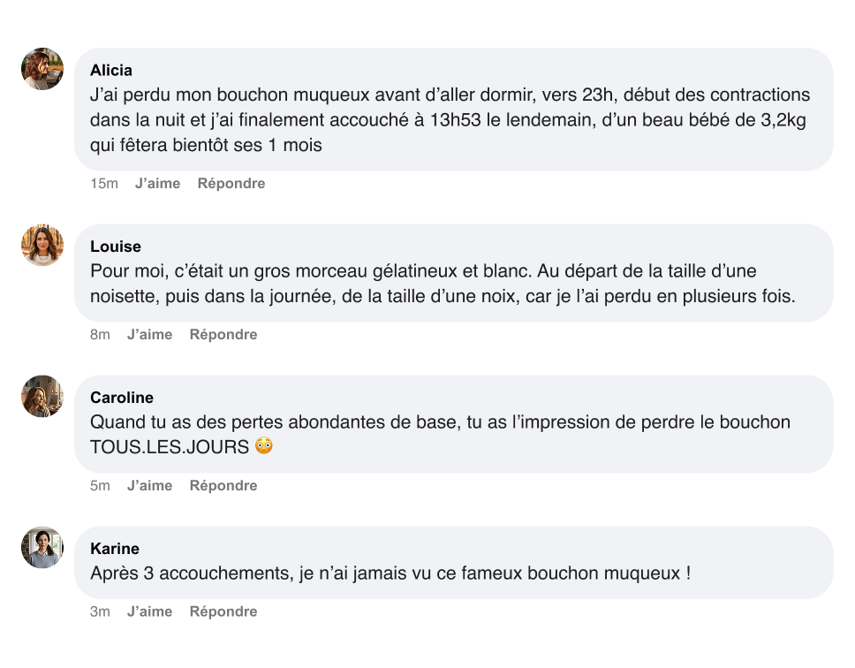Open the 5m timestamp on Caroline's comment
The height and width of the screenshot is (668, 855).
[x=100, y=485]
